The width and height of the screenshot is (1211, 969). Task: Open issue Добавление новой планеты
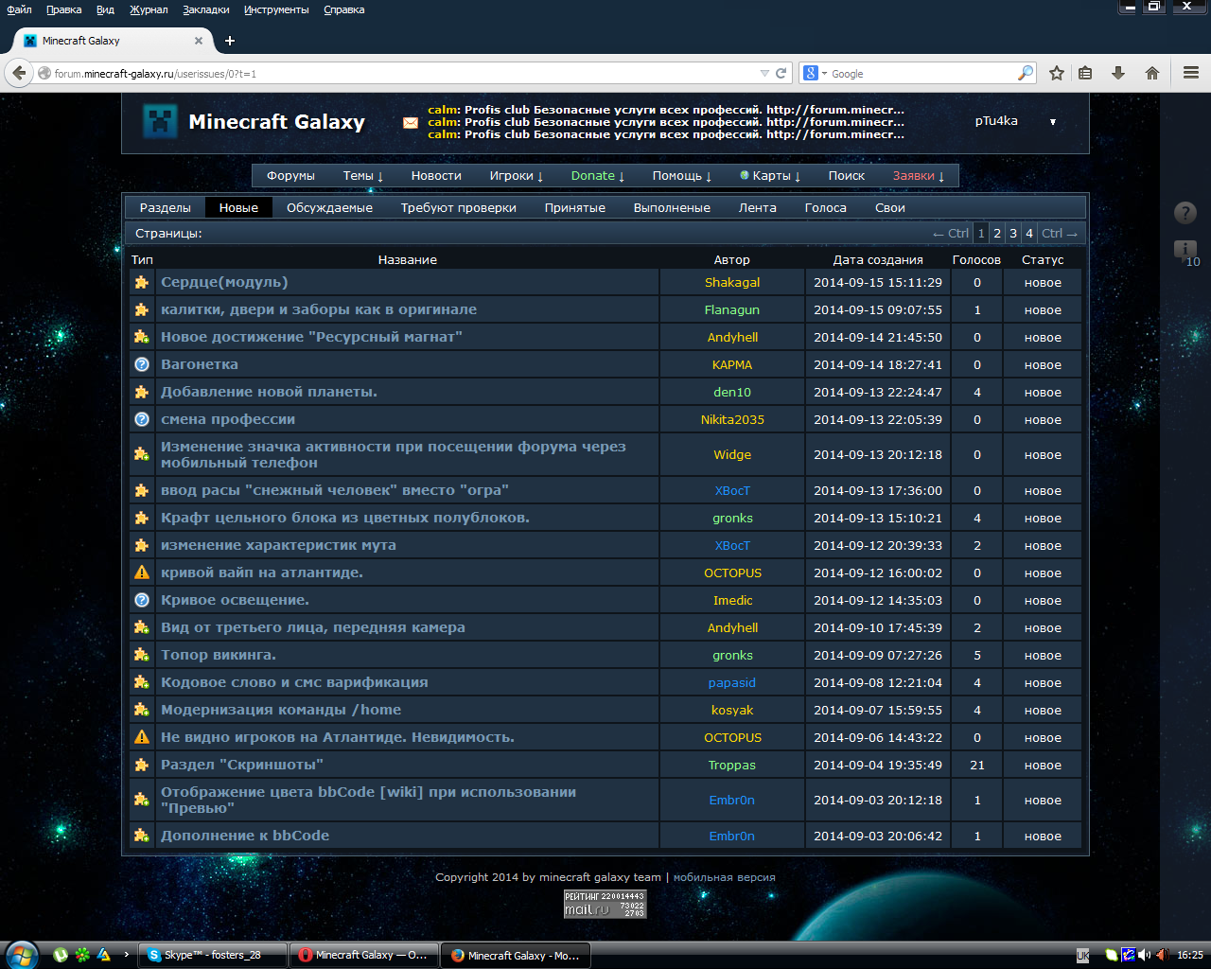pos(269,392)
